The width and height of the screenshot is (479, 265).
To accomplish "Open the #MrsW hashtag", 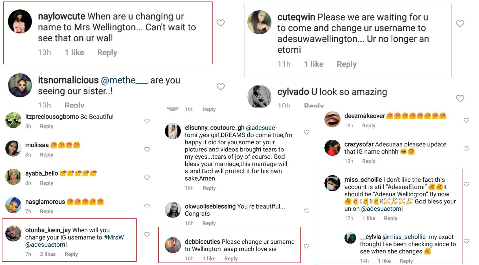I will tap(114, 237).
